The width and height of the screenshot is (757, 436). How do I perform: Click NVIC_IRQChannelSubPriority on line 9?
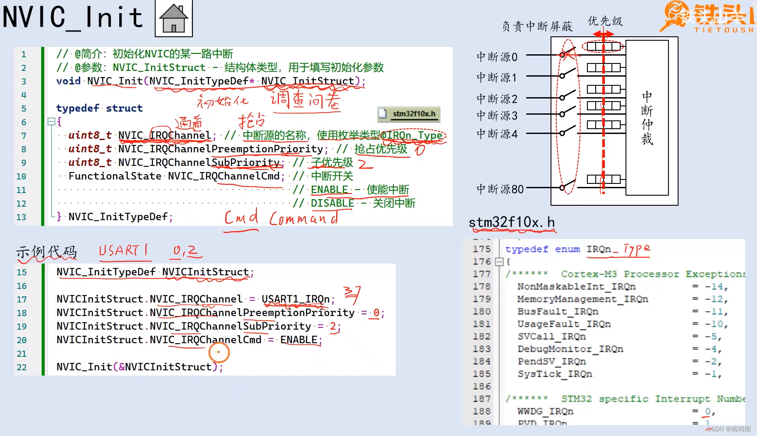[x=199, y=162]
